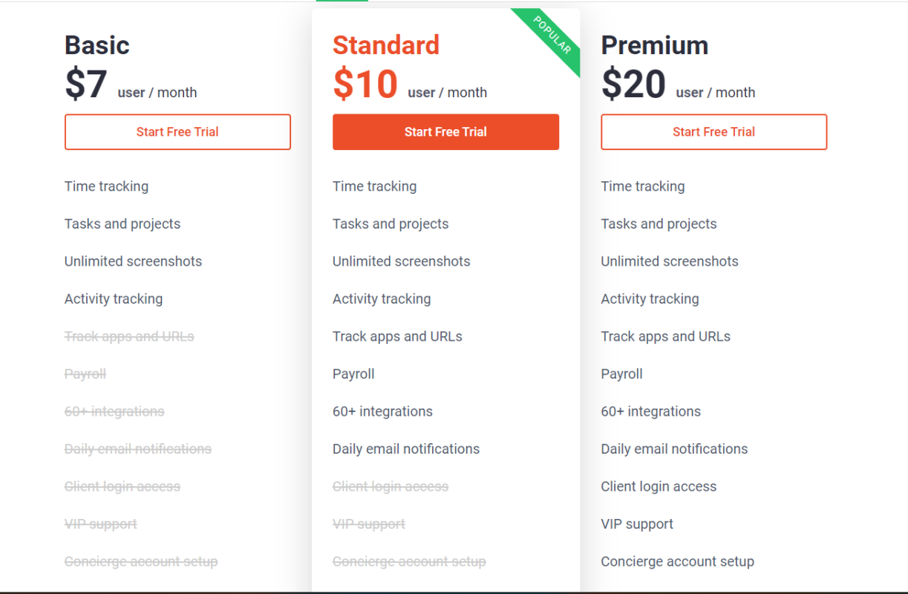Screen dimensions: 908x594
Task: Click the $7 Basic price
Action: [86, 84]
